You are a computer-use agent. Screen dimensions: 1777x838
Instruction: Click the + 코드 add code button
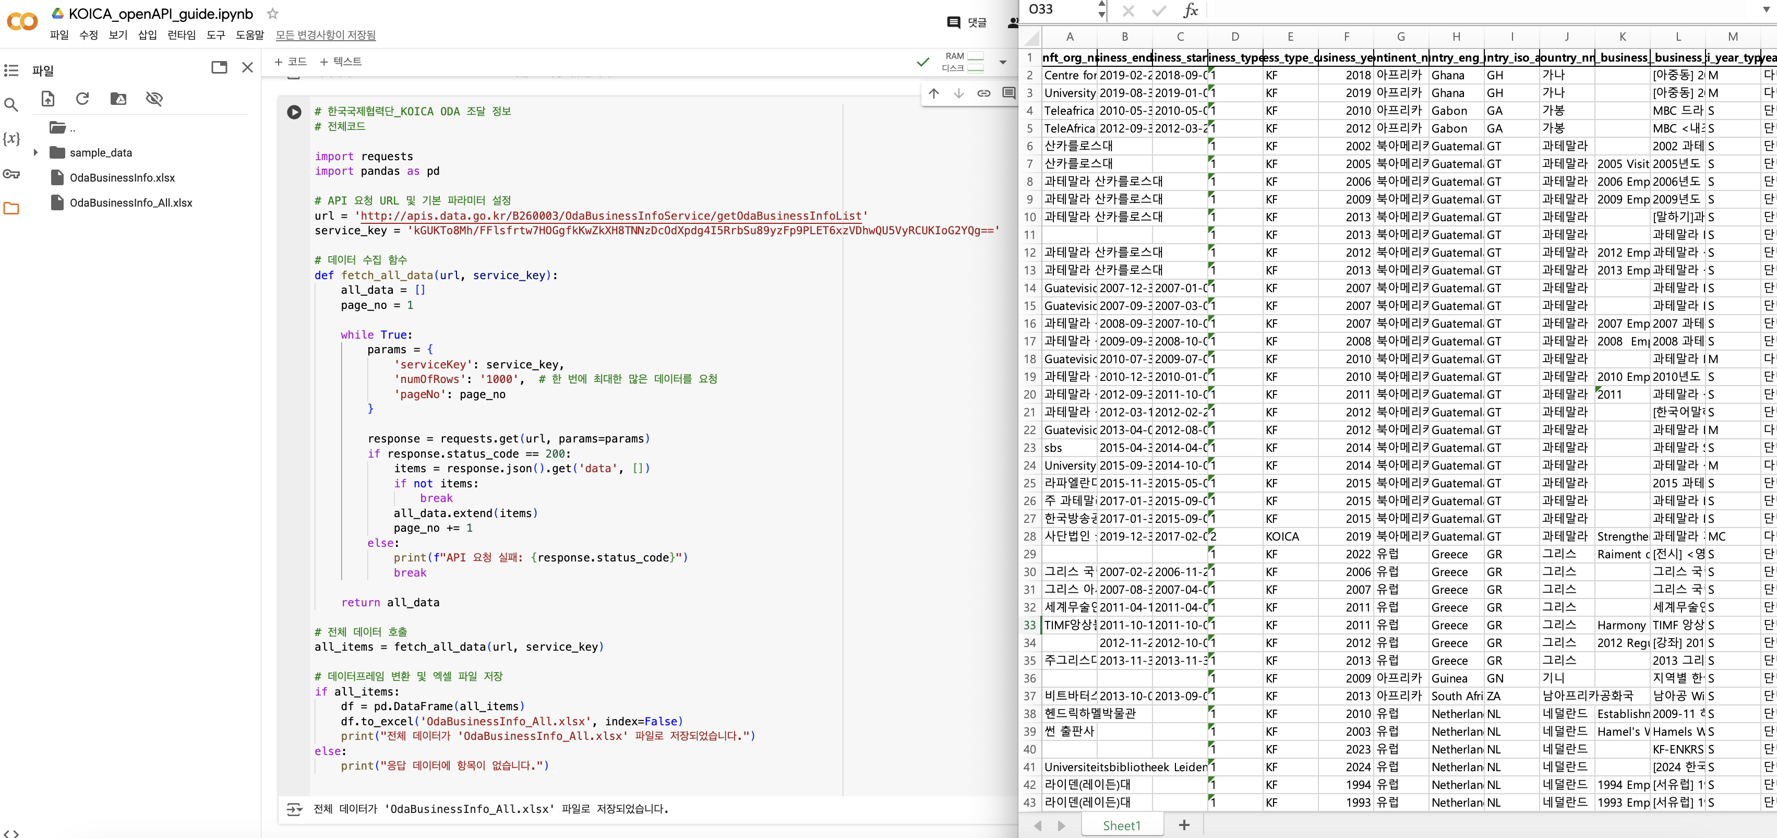[x=291, y=62]
